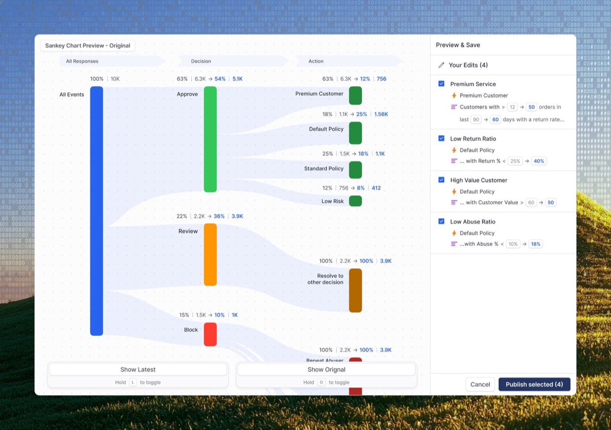Click the lightning icon next to Premium Customer

tap(454, 95)
